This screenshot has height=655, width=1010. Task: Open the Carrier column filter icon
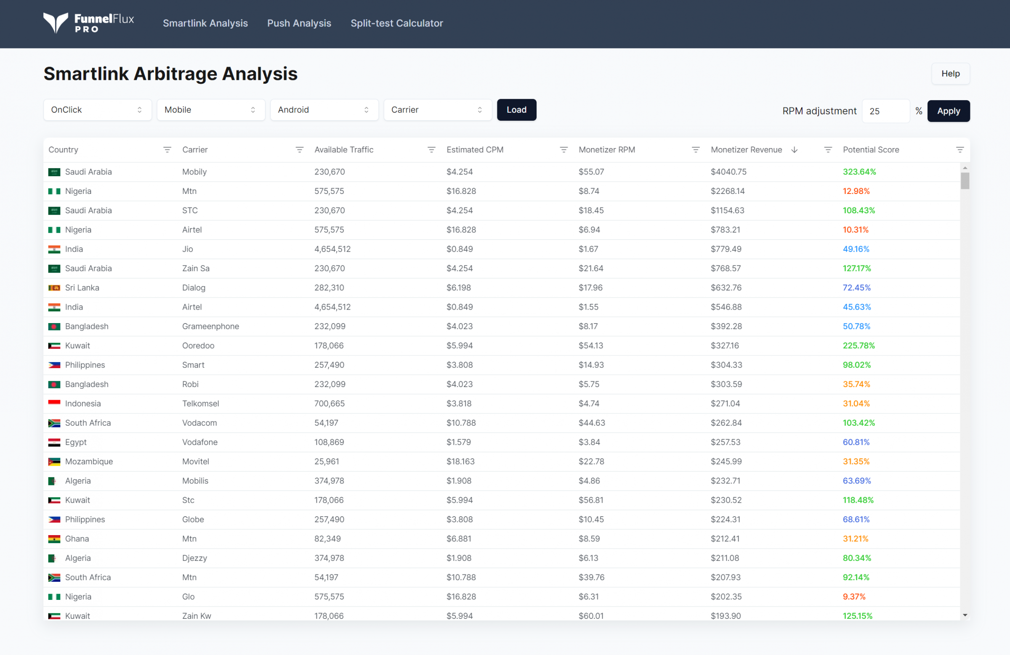(300, 150)
